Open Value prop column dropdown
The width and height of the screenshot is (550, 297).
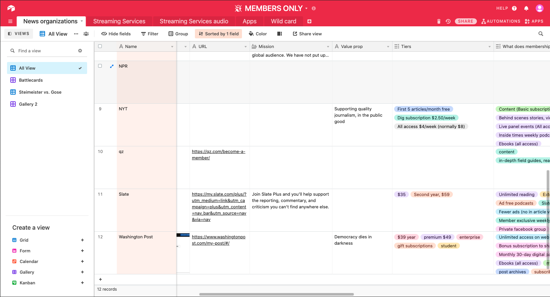coord(388,47)
